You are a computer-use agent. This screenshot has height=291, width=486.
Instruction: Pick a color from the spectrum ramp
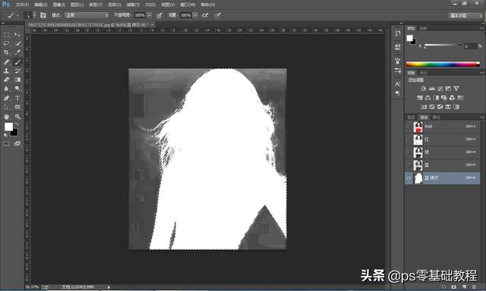tap(443, 64)
